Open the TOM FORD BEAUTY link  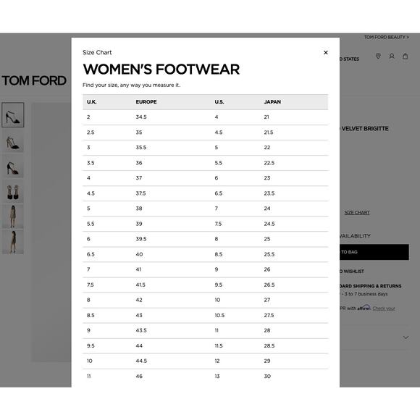(386, 37)
